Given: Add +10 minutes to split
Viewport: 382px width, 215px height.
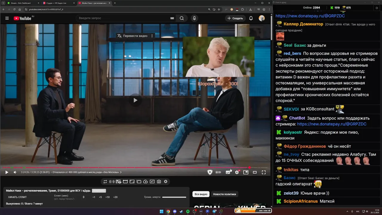Looking at the screenshot, I should [107, 197].
